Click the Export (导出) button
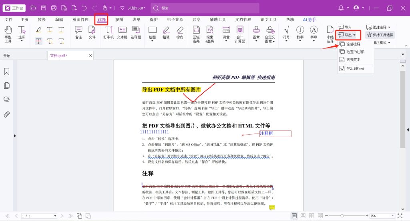The image size is (410, 221). pyautogui.click(x=347, y=35)
